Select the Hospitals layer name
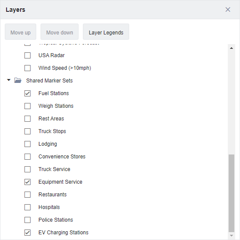 [49, 207]
